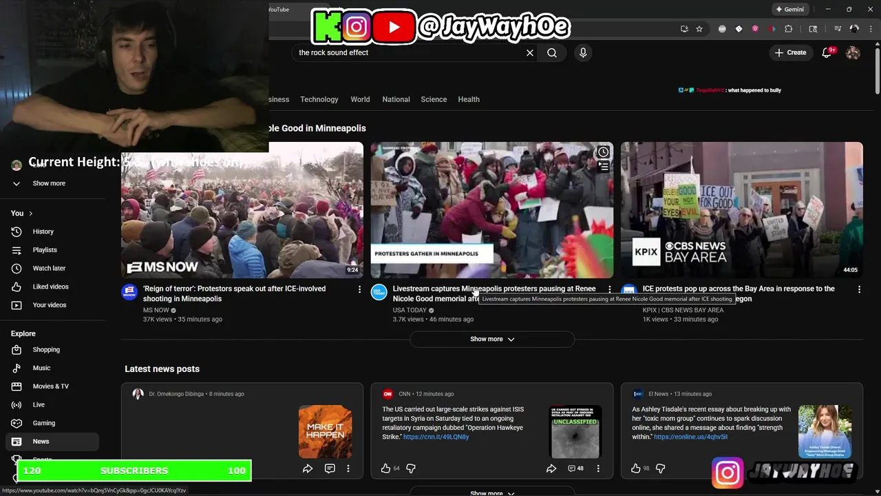The width and height of the screenshot is (881, 496).
Task: Open the YouTube account avatar menu
Action: pos(853,53)
